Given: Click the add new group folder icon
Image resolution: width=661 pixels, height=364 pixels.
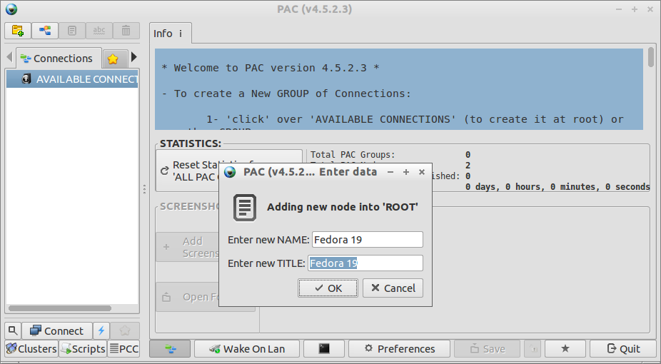Looking at the screenshot, I should [18, 30].
